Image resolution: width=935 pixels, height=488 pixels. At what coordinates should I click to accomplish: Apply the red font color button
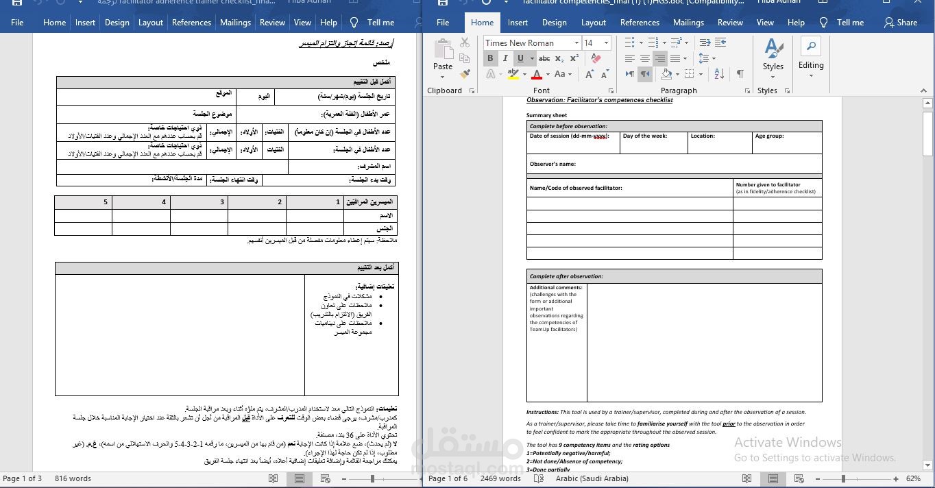pyautogui.click(x=537, y=74)
